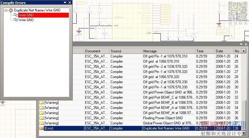Select the [Warning] label in row 33
This screenshot has height=138, width=249.
click(51, 103)
